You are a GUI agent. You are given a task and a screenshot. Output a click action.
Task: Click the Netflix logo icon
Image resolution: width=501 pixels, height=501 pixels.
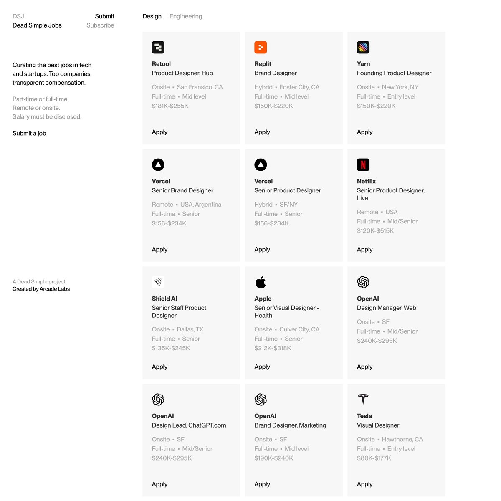[x=363, y=164]
